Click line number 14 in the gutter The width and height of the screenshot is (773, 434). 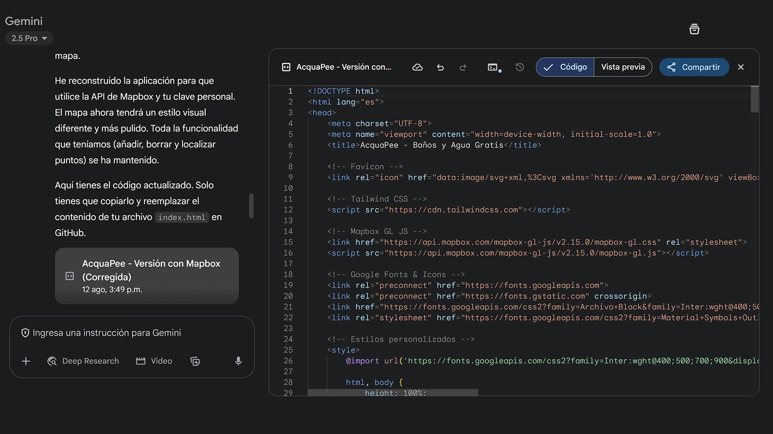[x=288, y=231]
